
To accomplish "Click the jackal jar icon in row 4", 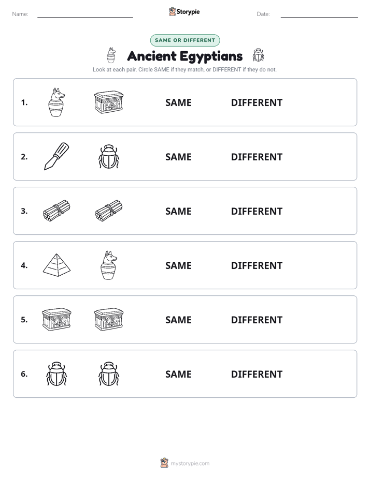I will 109,265.
